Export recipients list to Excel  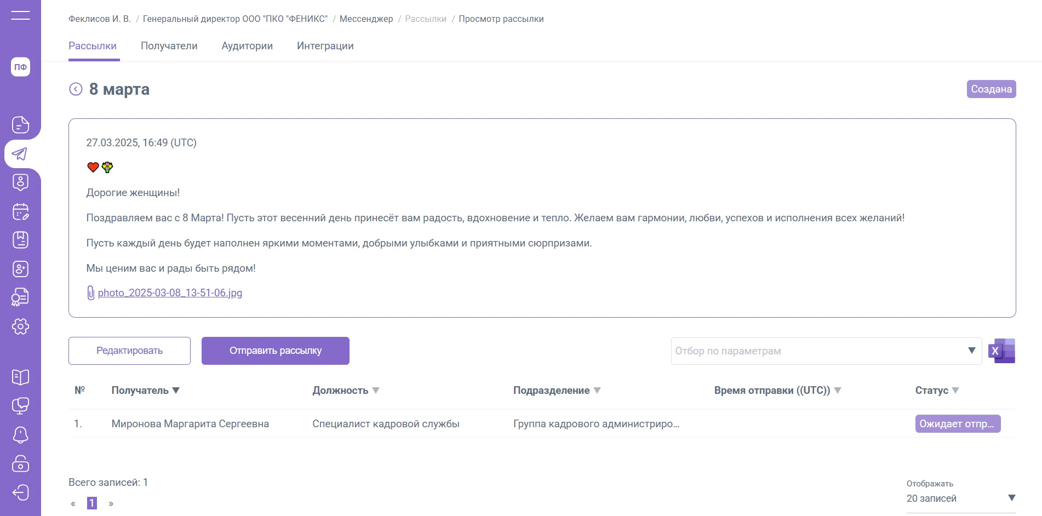1001,351
